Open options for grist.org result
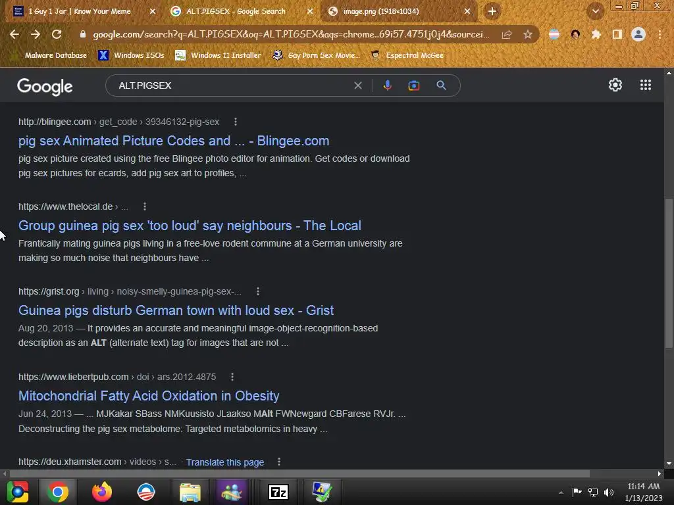This screenshot has width=674, height=505. pos(258,291)
